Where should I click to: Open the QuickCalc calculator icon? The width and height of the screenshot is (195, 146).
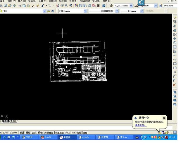click(98, 6)
